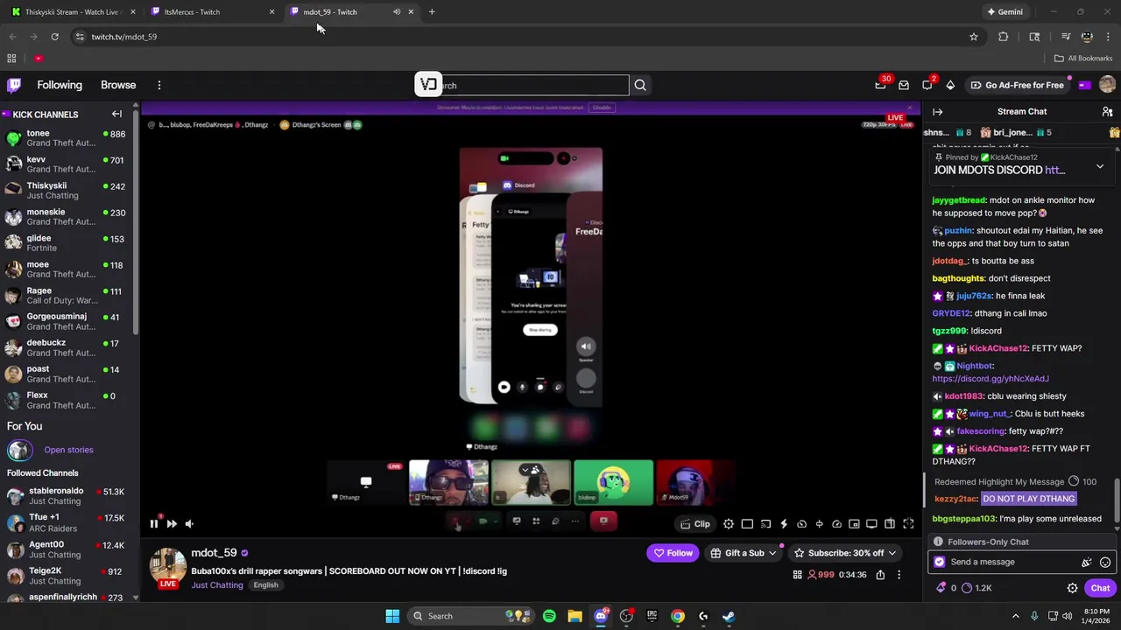Viewport: 1121px width, 630px height.
Task: Open the emote picker smiley
Action: 1105,562
